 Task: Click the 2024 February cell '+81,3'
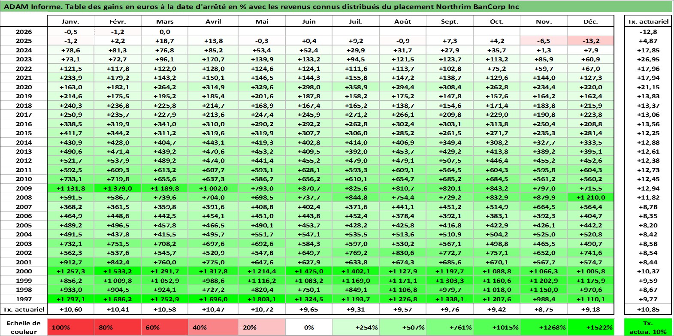tap(118, 50)
